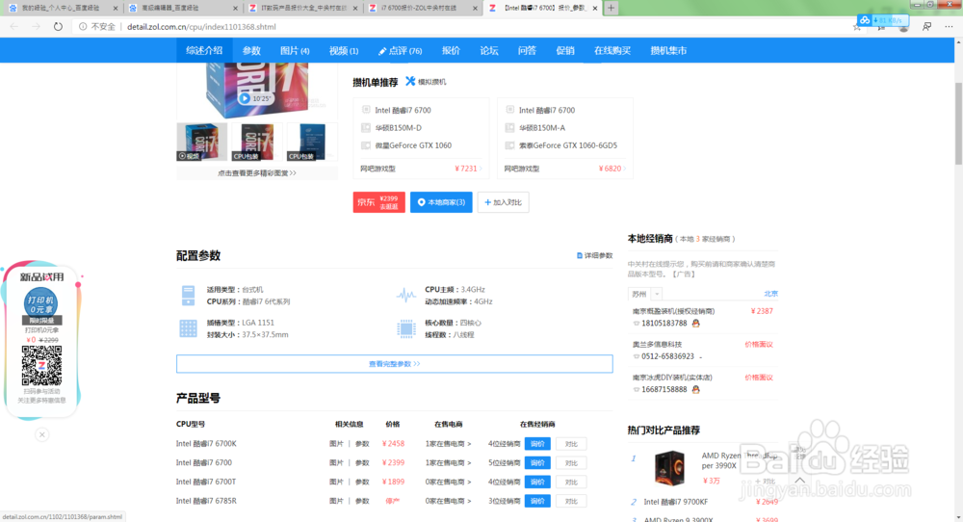The height and width of the screenshot is (522, 963).
Task: Close the 我的经验 browser tab
Action: 115,8
